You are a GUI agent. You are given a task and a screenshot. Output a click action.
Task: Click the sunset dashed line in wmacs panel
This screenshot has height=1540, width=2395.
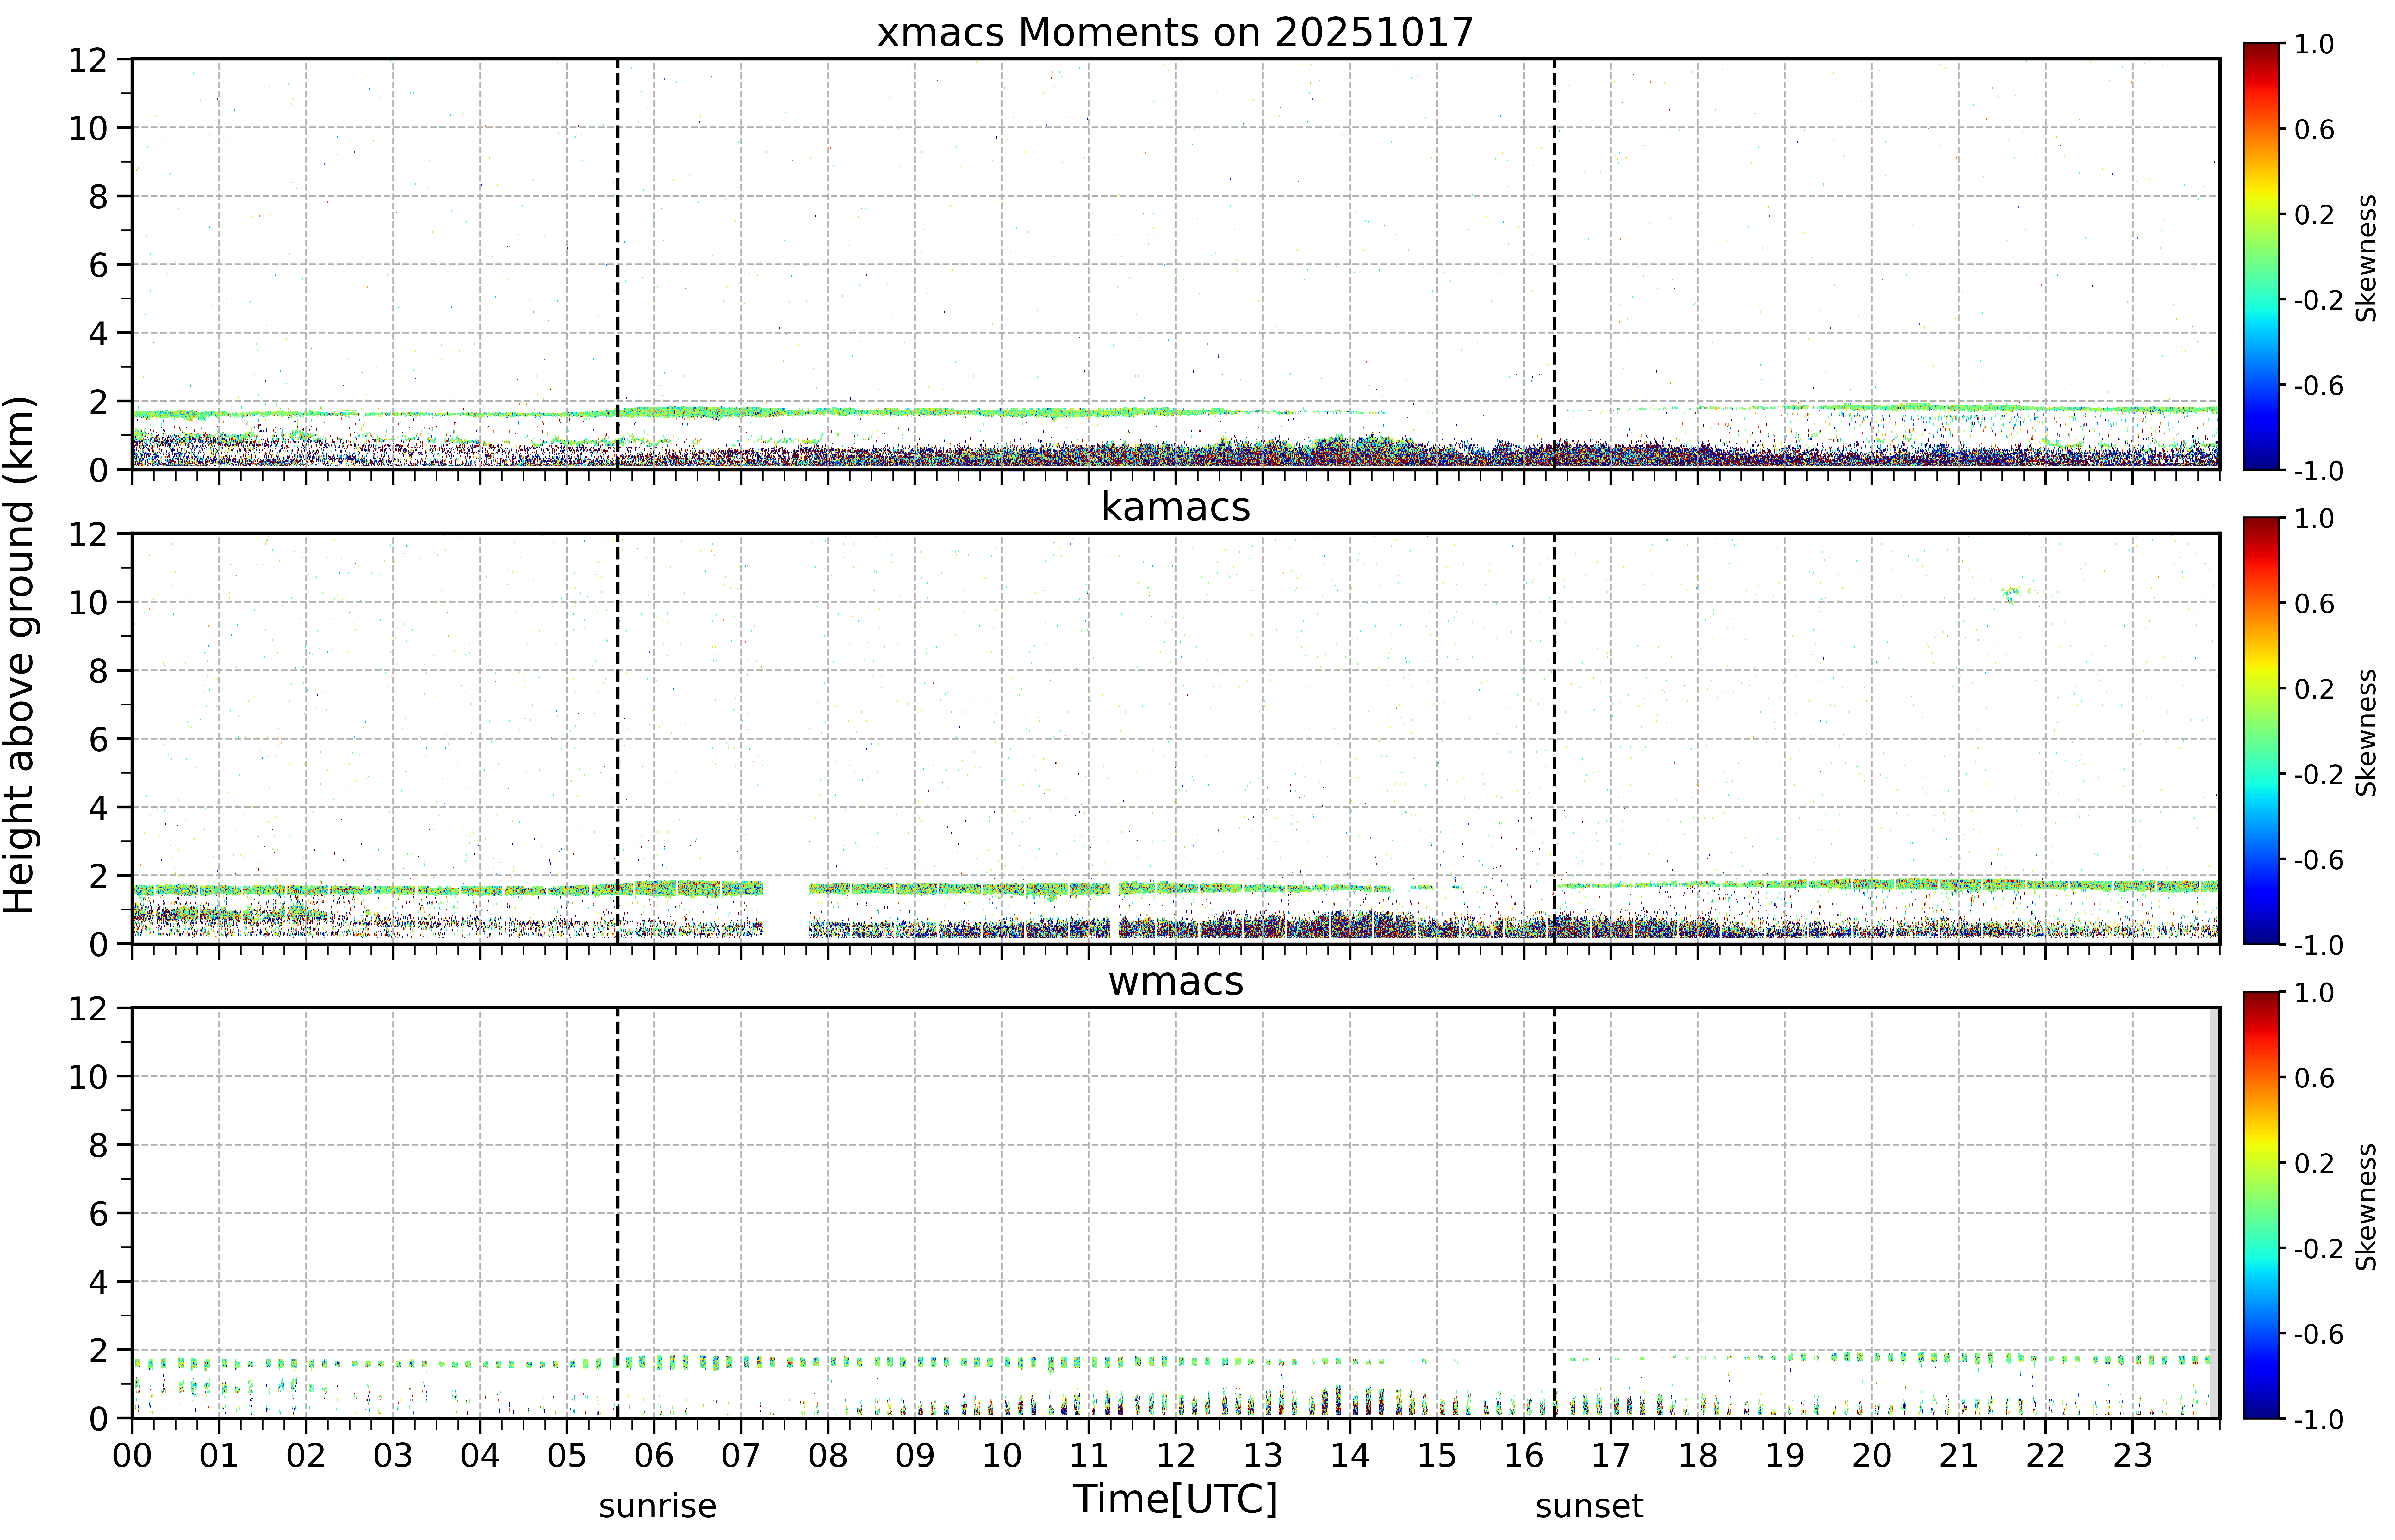pyautogui.click(x=1554, y=1213)
